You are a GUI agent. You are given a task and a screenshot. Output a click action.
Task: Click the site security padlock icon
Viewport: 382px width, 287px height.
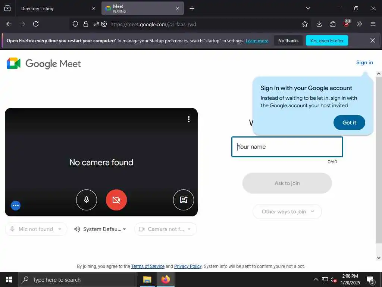coord(85,24)
